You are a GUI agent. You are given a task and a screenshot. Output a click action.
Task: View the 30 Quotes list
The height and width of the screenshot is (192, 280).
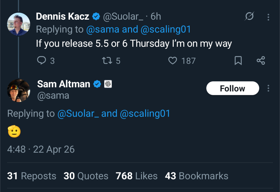(86, 176)
